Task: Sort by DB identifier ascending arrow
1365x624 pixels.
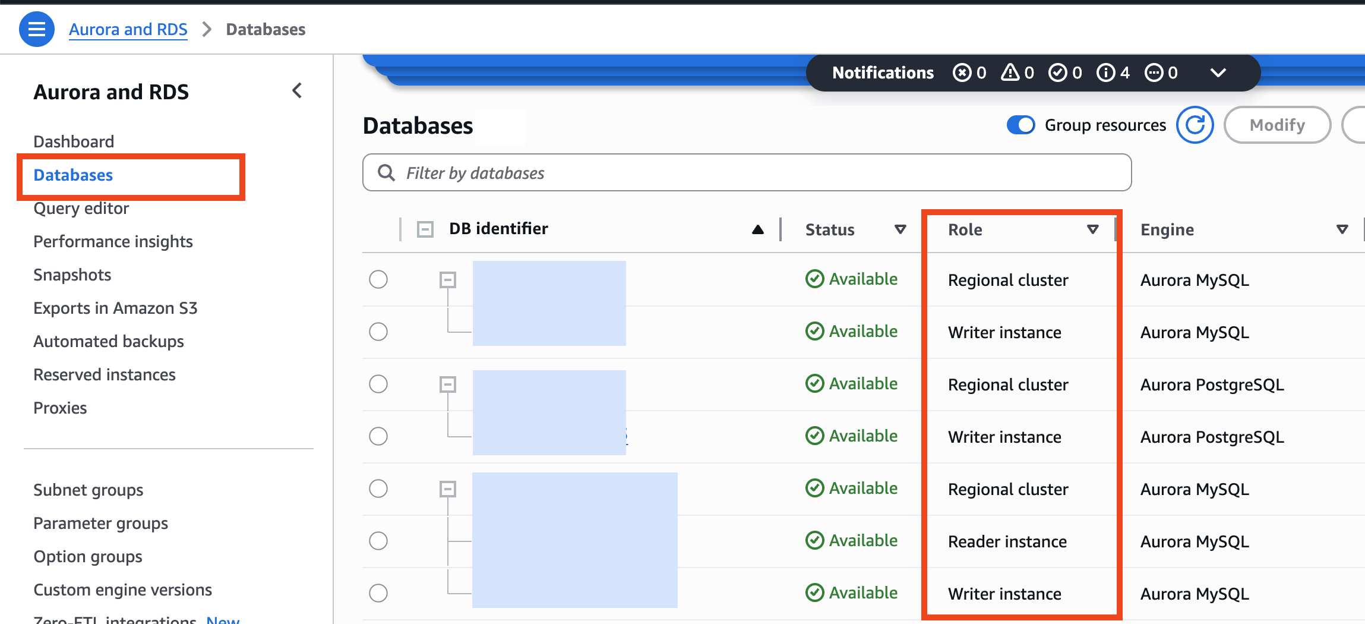Action: [758, 229]
